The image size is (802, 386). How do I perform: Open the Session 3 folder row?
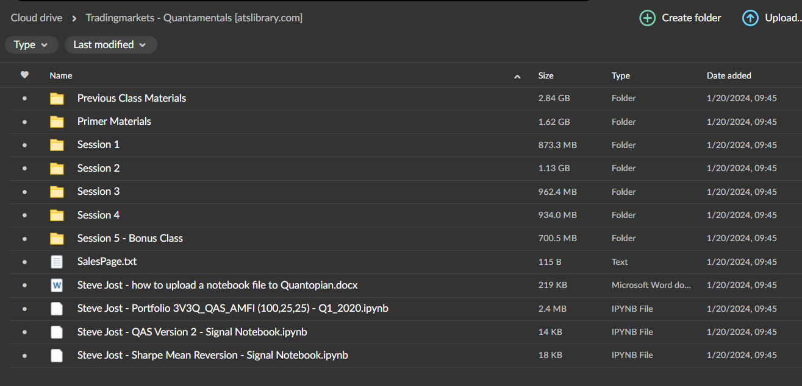(x=98, y=191)
